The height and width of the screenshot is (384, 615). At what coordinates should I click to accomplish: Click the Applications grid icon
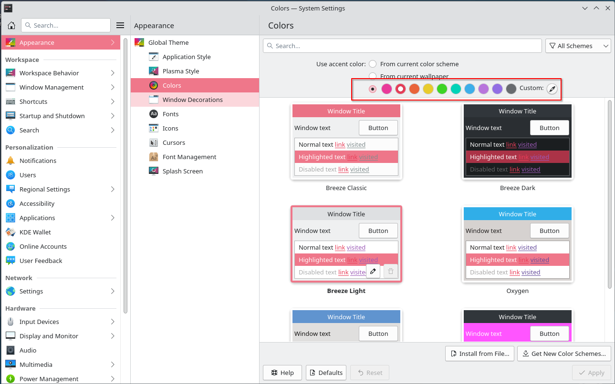pyautogui.click(x=10, y=218)
